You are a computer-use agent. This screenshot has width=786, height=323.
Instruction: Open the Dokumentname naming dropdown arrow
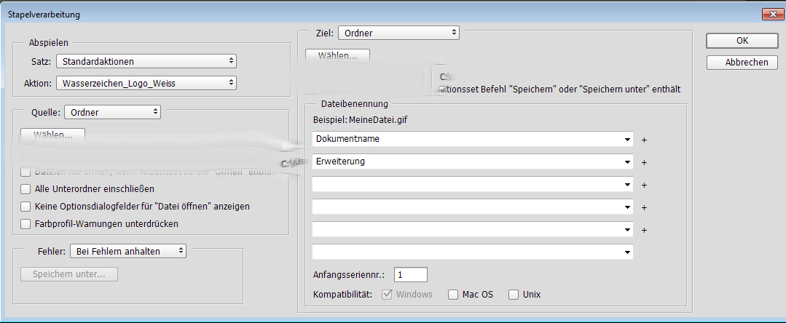click(627, 139)
